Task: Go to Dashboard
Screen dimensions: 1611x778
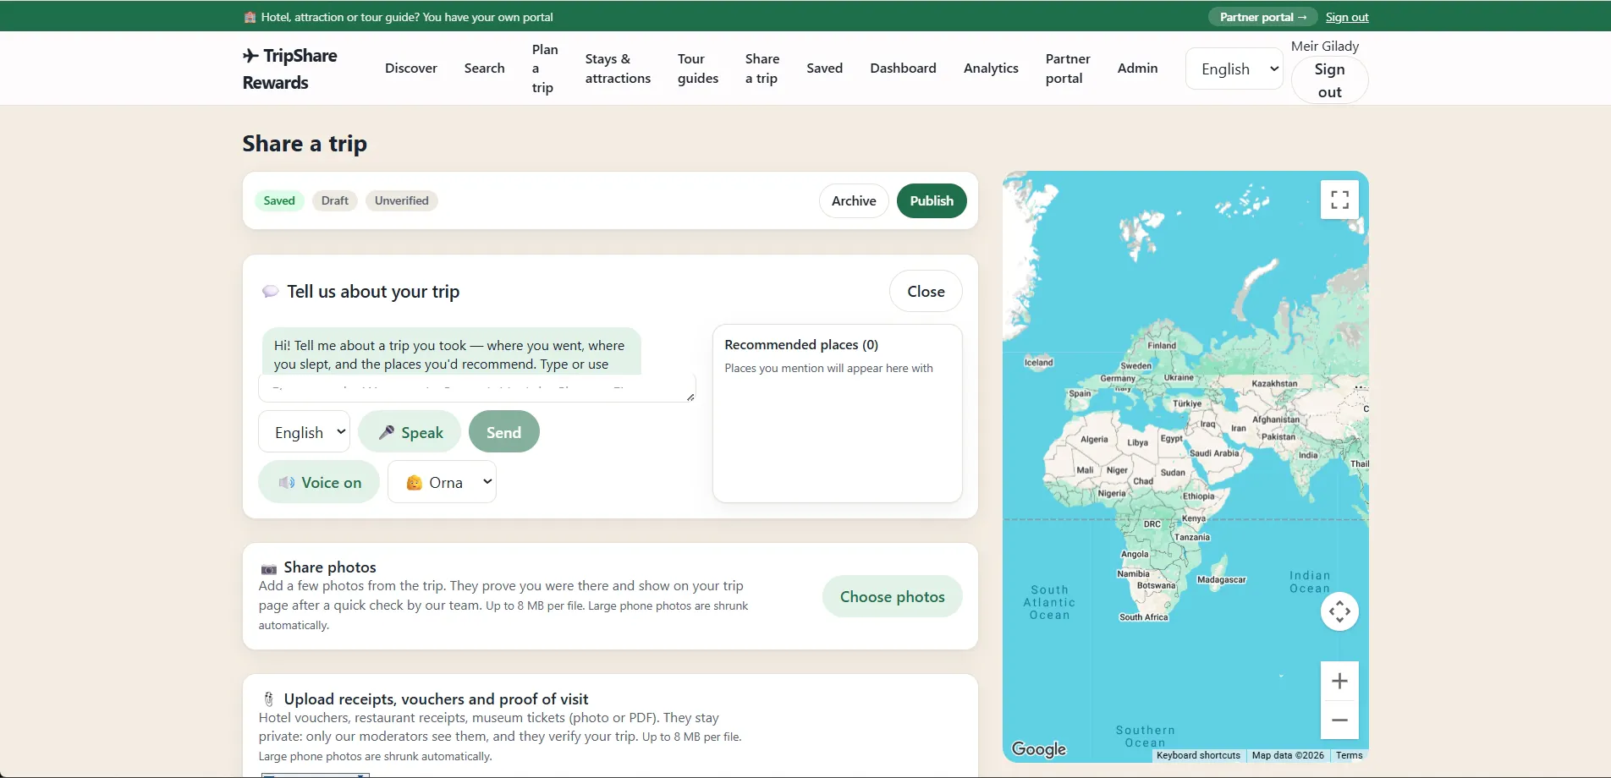Action: (904, 68)
